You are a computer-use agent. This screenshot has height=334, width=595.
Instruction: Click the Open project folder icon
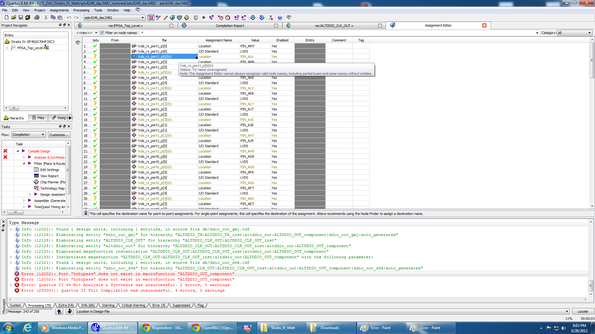tap(14, 18)
